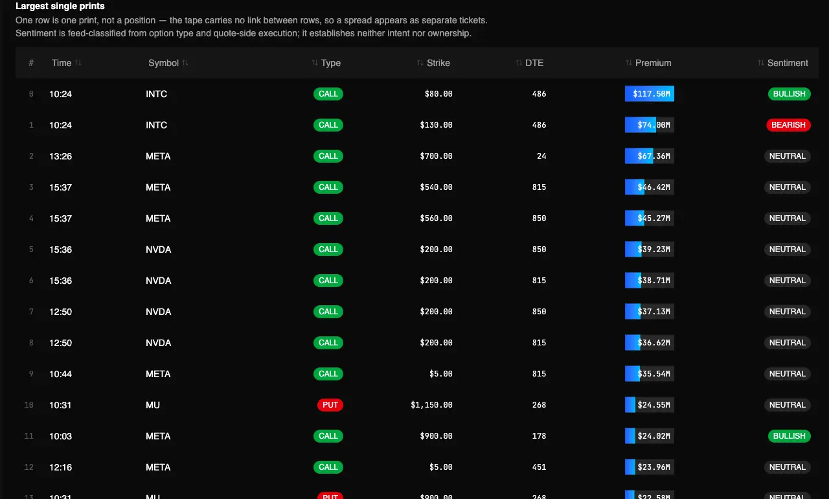829x499 pixels.
Task: Click the $35.54M premium value
Action: tap(650, 374)
